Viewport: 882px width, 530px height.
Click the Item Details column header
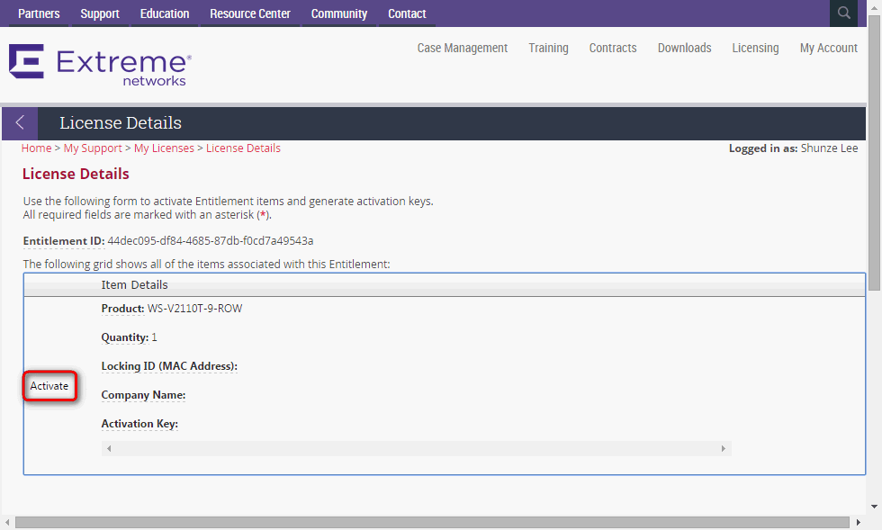[134, 284]
